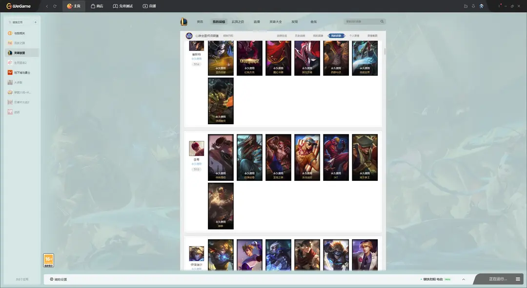The height and width of the screenshot is (288, 527).
Task: Open the 李青 wrestler skin in blue singlet
Action: coord(278,157)
